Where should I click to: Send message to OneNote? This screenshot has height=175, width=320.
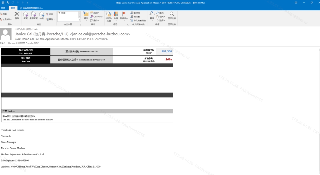96,17
